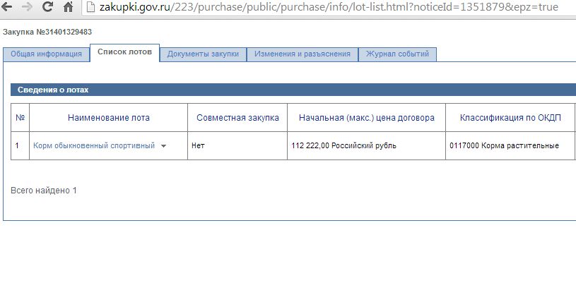
Task: Click the № column header
Action: click(20, 117)
